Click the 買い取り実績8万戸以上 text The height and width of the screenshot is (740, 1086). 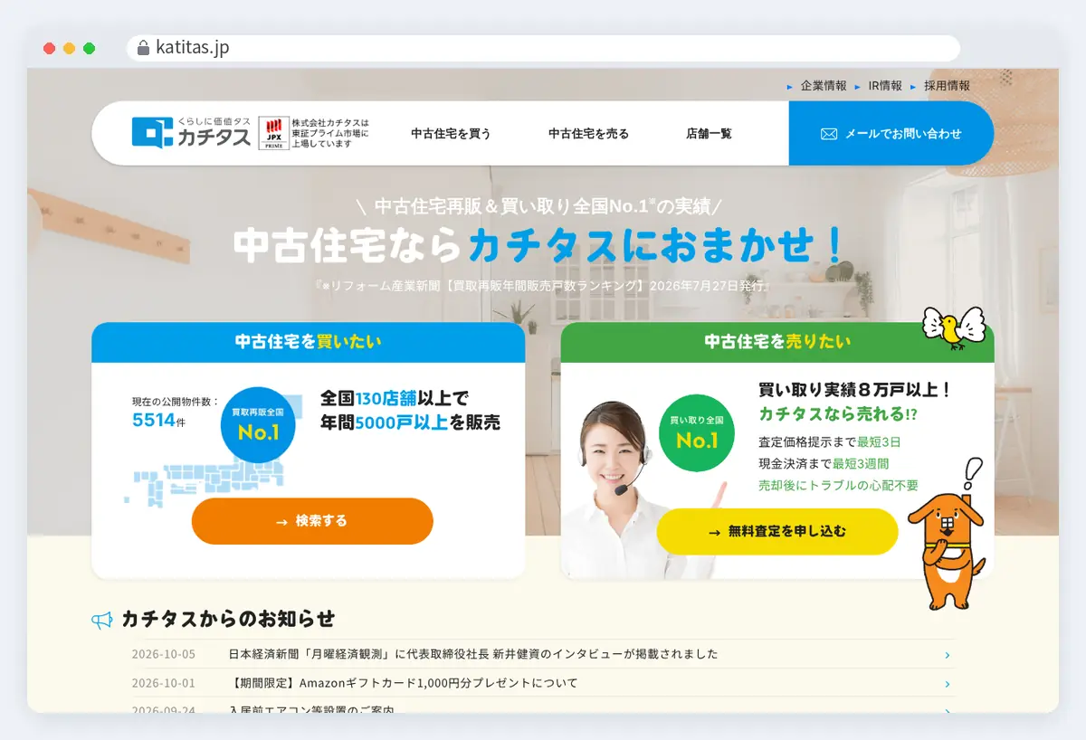(x=854, y=390)
